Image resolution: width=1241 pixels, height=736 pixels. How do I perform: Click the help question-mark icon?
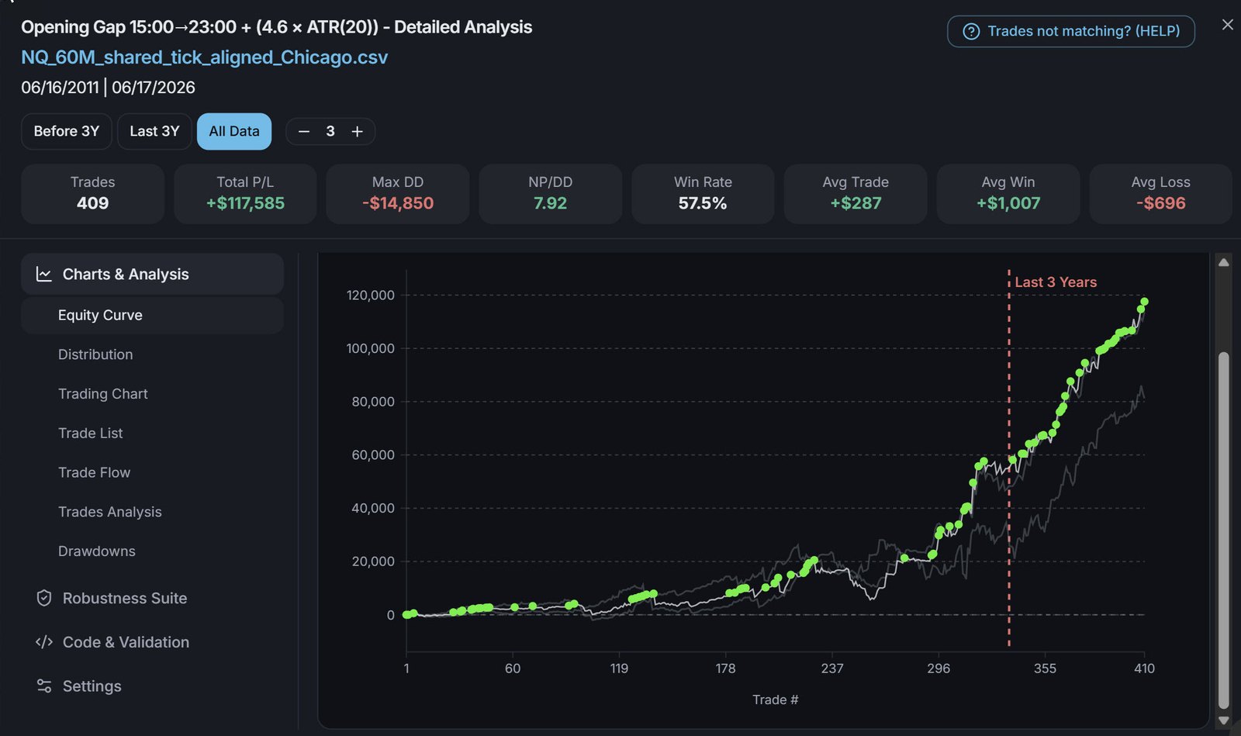pyautogui.click(x=971, y=31)
